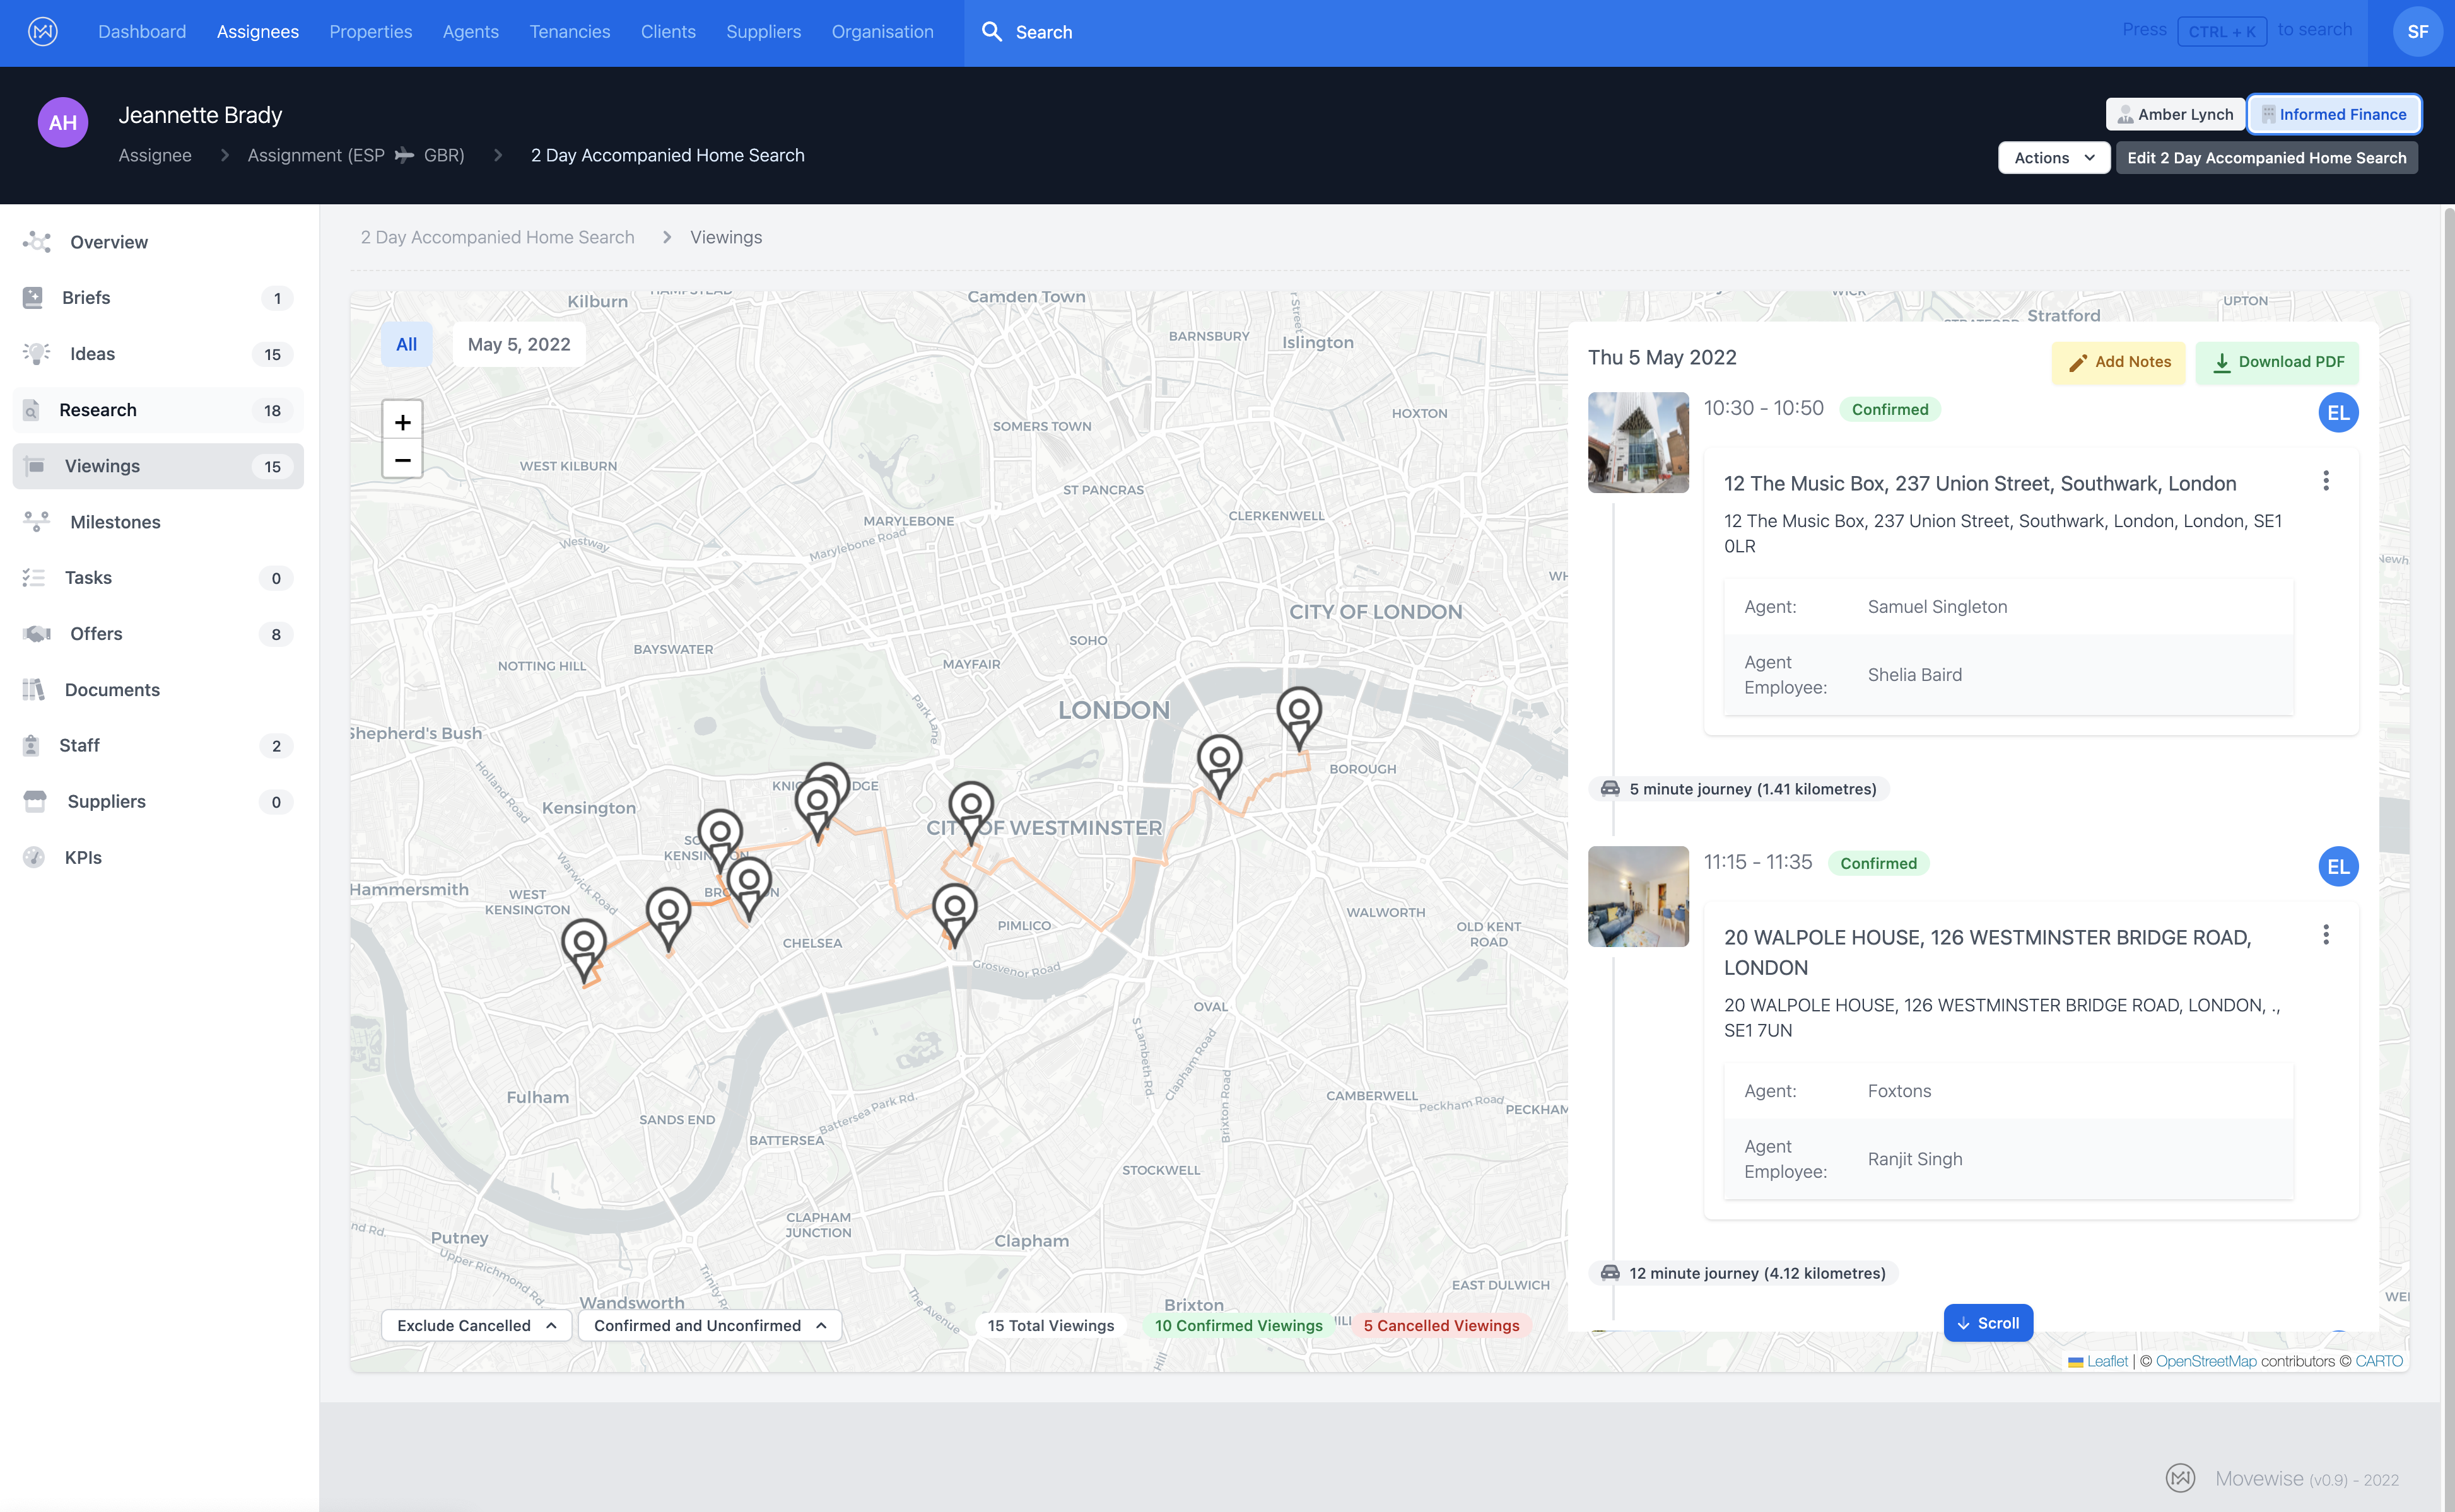Open the Exclude Cancelled dropdown
The width and height of the screenshot is (2455, 1512).
(476, 1325)
